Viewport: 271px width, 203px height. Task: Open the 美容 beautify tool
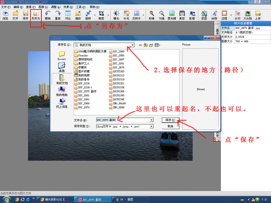pyautogui.click(x=182, y=15)
